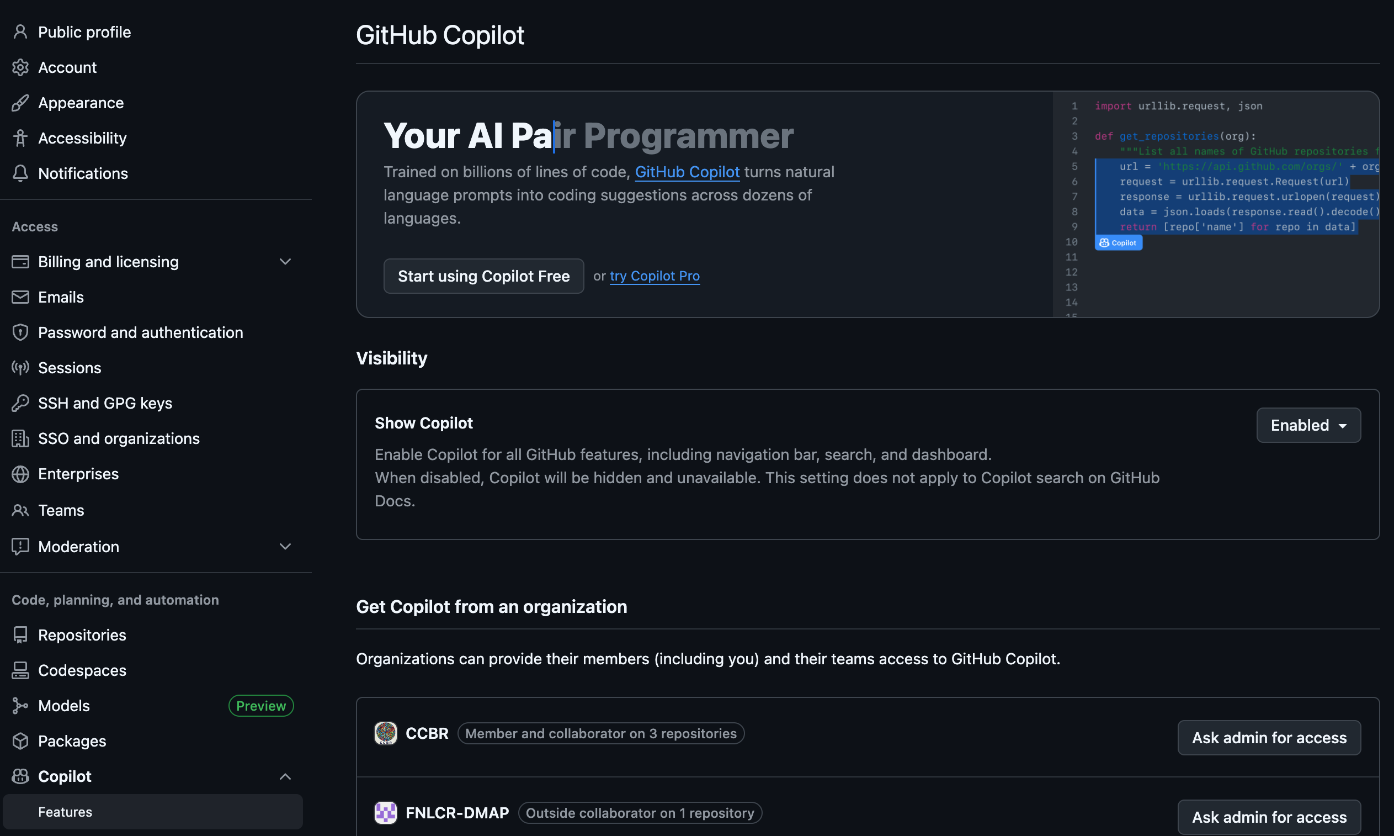Click the CCBR organization avatar
Screen dimensions: 1394x836
[x=386, y=733]
